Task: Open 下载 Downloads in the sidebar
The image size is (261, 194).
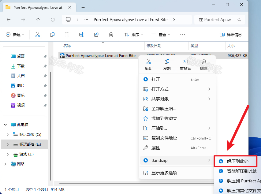Action: click(x=21, y=66)
